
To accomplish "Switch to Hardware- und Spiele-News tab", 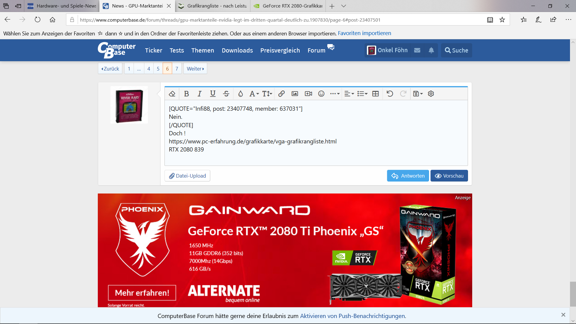I will pos(62,6).
